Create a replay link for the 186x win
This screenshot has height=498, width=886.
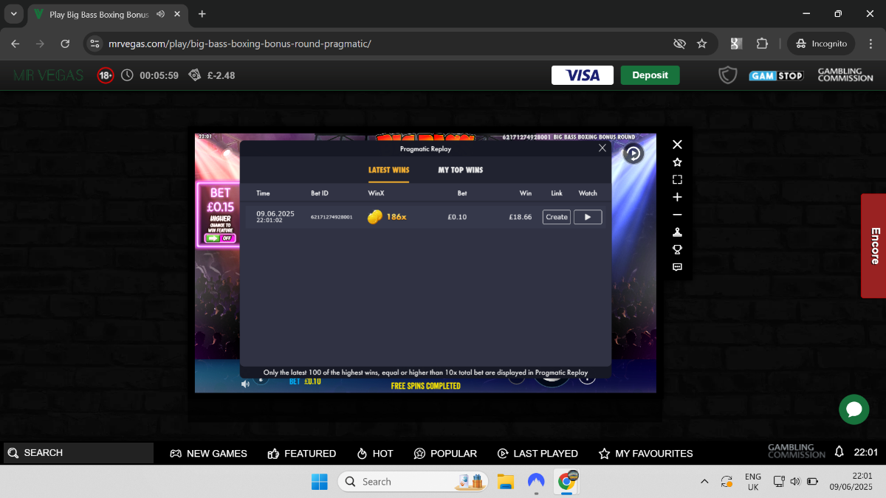coord(557,217)
